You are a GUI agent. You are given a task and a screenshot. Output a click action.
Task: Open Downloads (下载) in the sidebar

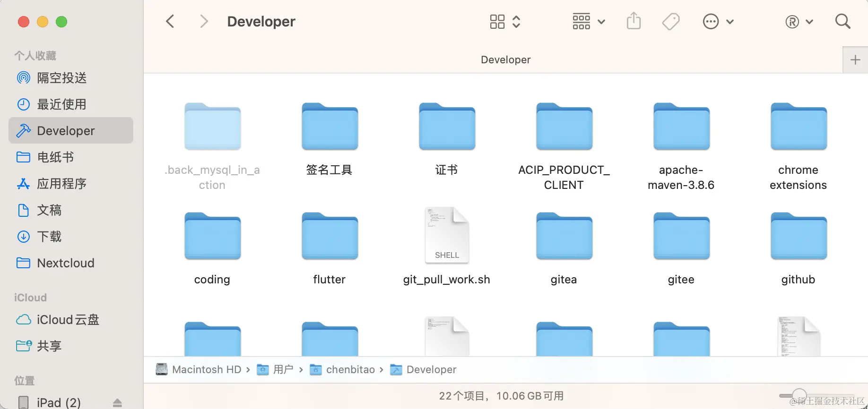click(71, 237)
